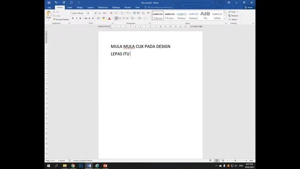The image size is (300, 169).
Task: Open the bullet list dropdown
Action: (x=119, y=13)
